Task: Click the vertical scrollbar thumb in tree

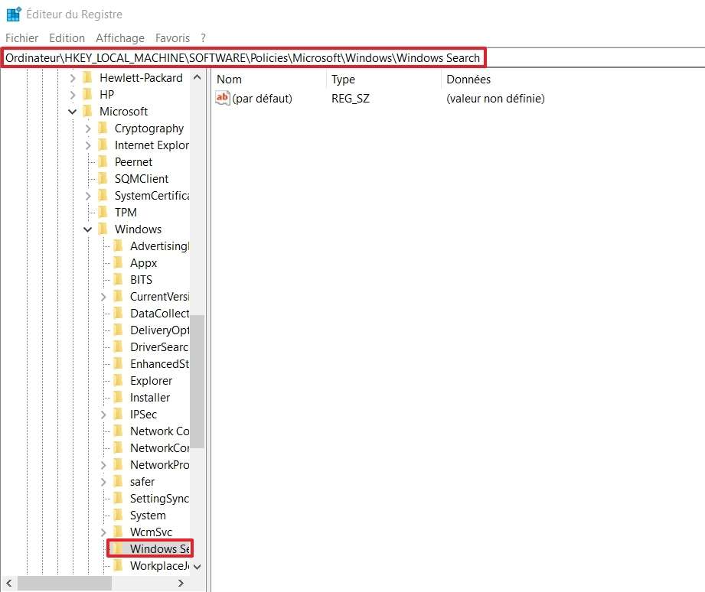Action: [x=197, y=382]
